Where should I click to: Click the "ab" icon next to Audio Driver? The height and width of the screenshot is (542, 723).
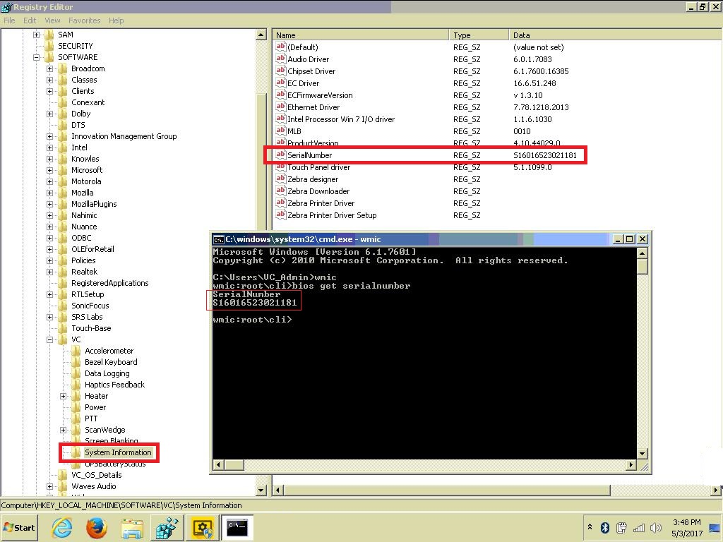(x=281, y=59)
